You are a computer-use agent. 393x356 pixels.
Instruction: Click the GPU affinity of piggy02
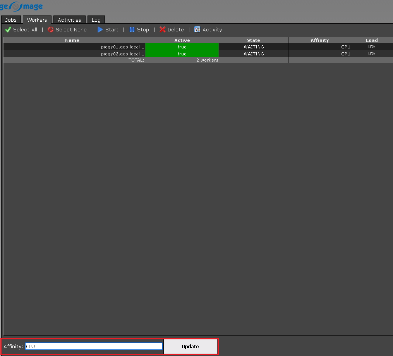coord(345,54)
